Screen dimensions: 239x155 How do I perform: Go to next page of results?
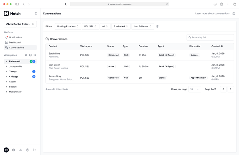[x=231, y=89]
